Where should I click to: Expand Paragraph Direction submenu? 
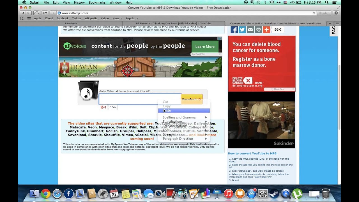tap(184, 139)
